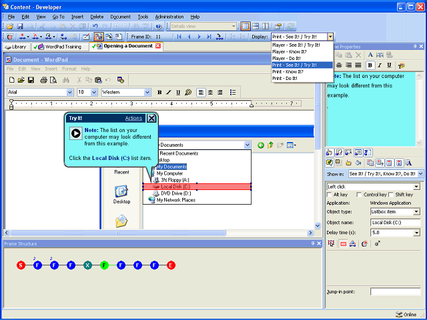Toggle the Shift key checkbox
The width and height of the screenshot is (427, 320).
[x=391, y=194]
